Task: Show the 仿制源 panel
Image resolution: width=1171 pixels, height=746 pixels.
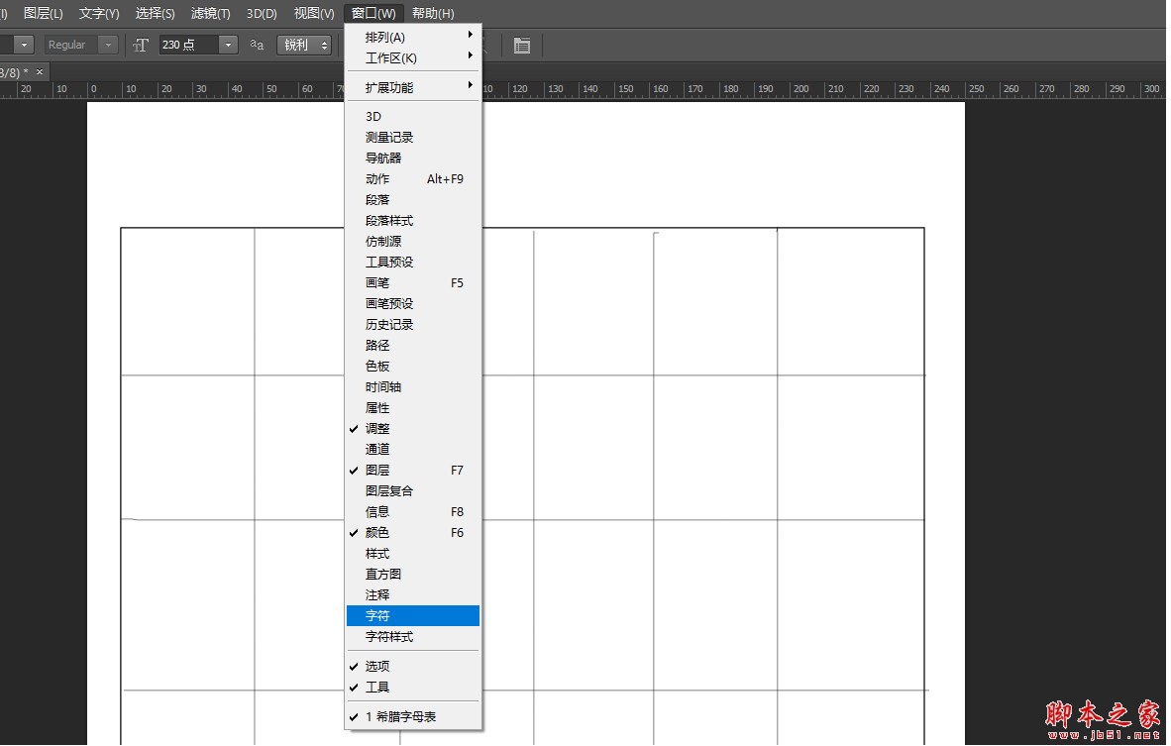Action: [413, 241]
